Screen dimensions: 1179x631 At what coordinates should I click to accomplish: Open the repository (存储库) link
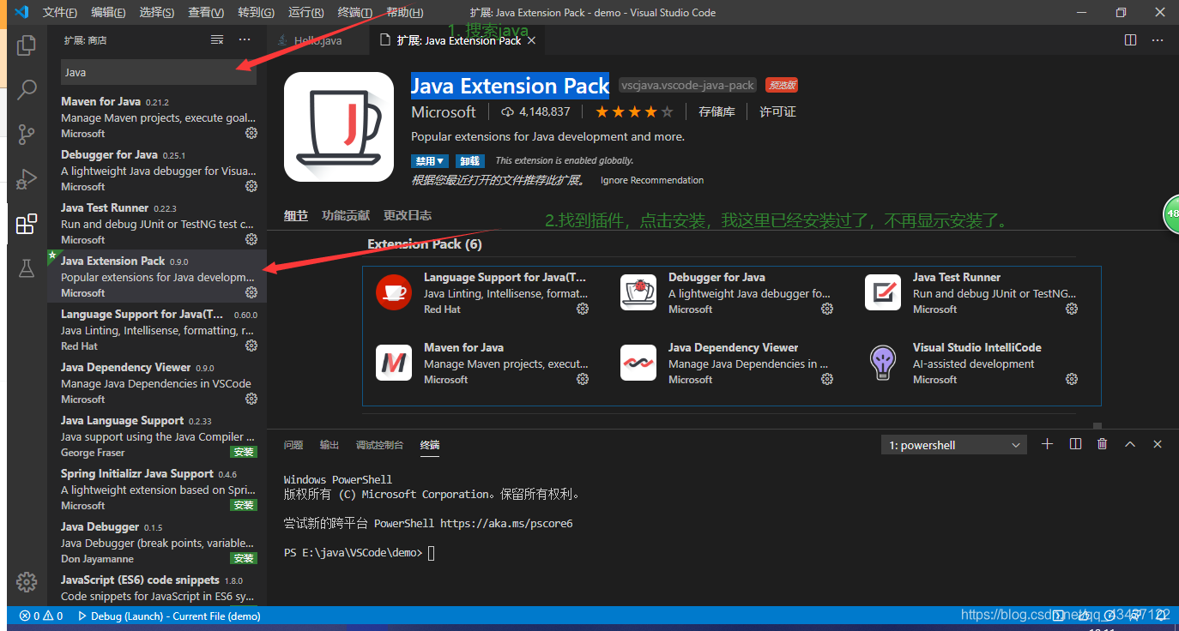[716, 111]
